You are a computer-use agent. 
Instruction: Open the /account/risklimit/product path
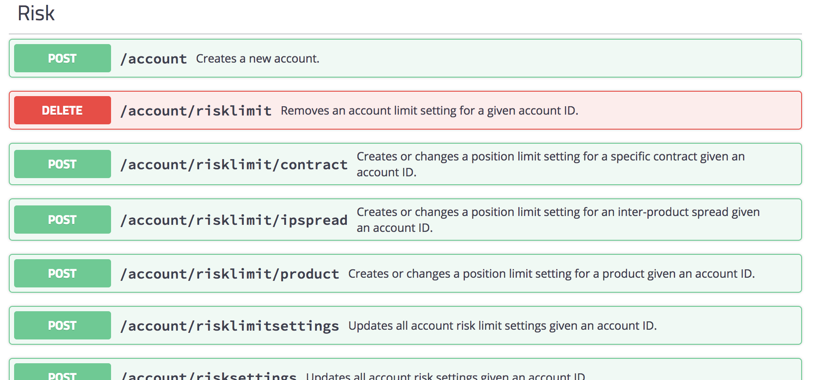(x=230, y=274)
